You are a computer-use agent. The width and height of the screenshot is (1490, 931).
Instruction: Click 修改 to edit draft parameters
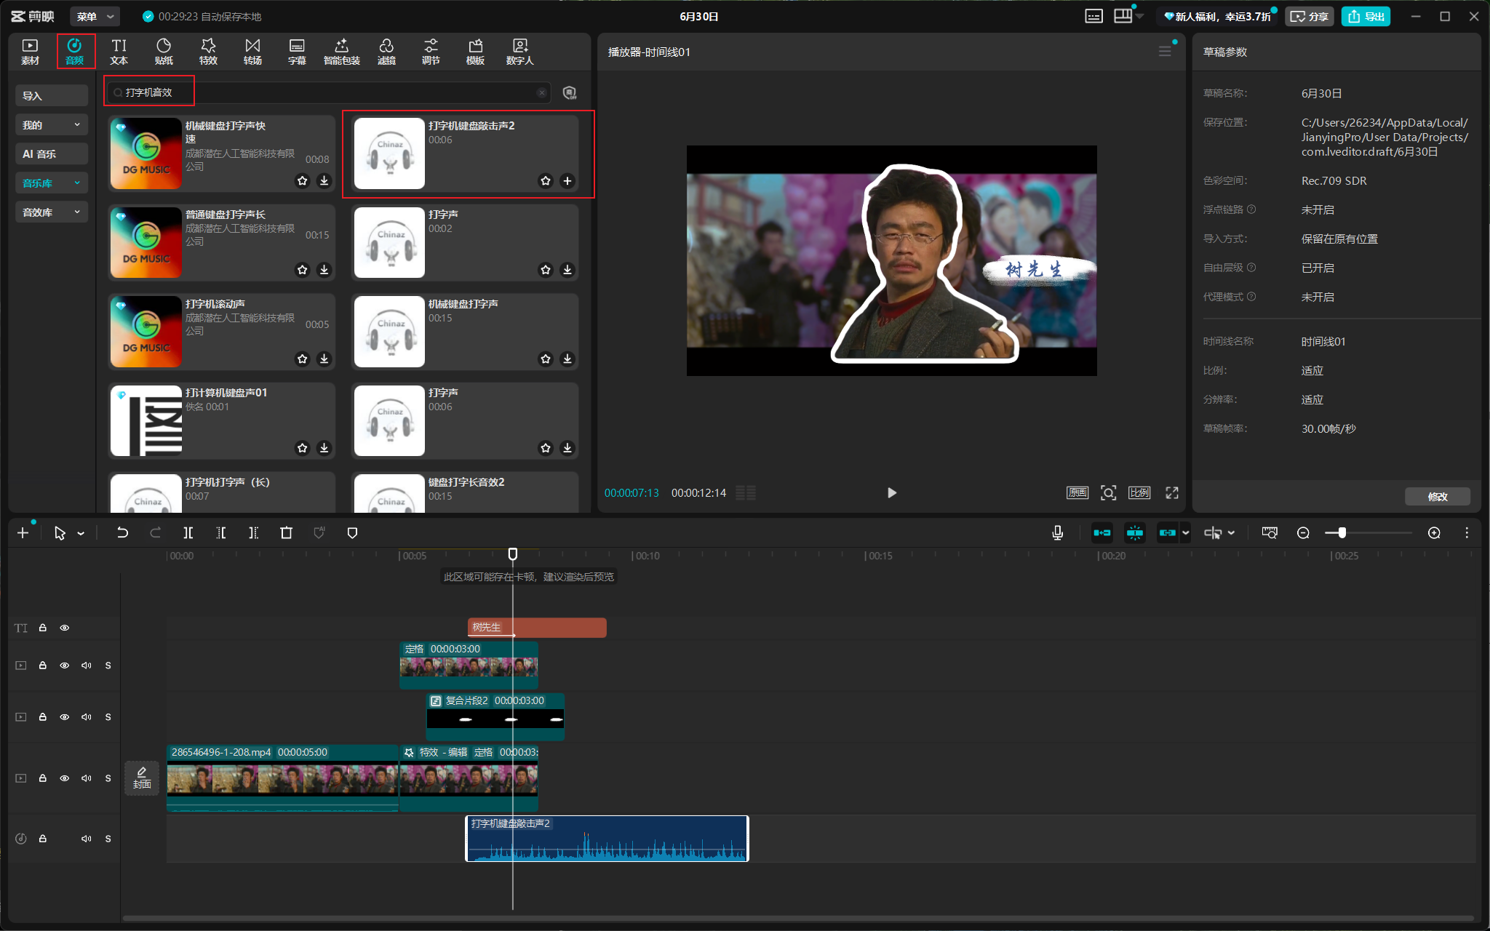(x=1438, y=496)
